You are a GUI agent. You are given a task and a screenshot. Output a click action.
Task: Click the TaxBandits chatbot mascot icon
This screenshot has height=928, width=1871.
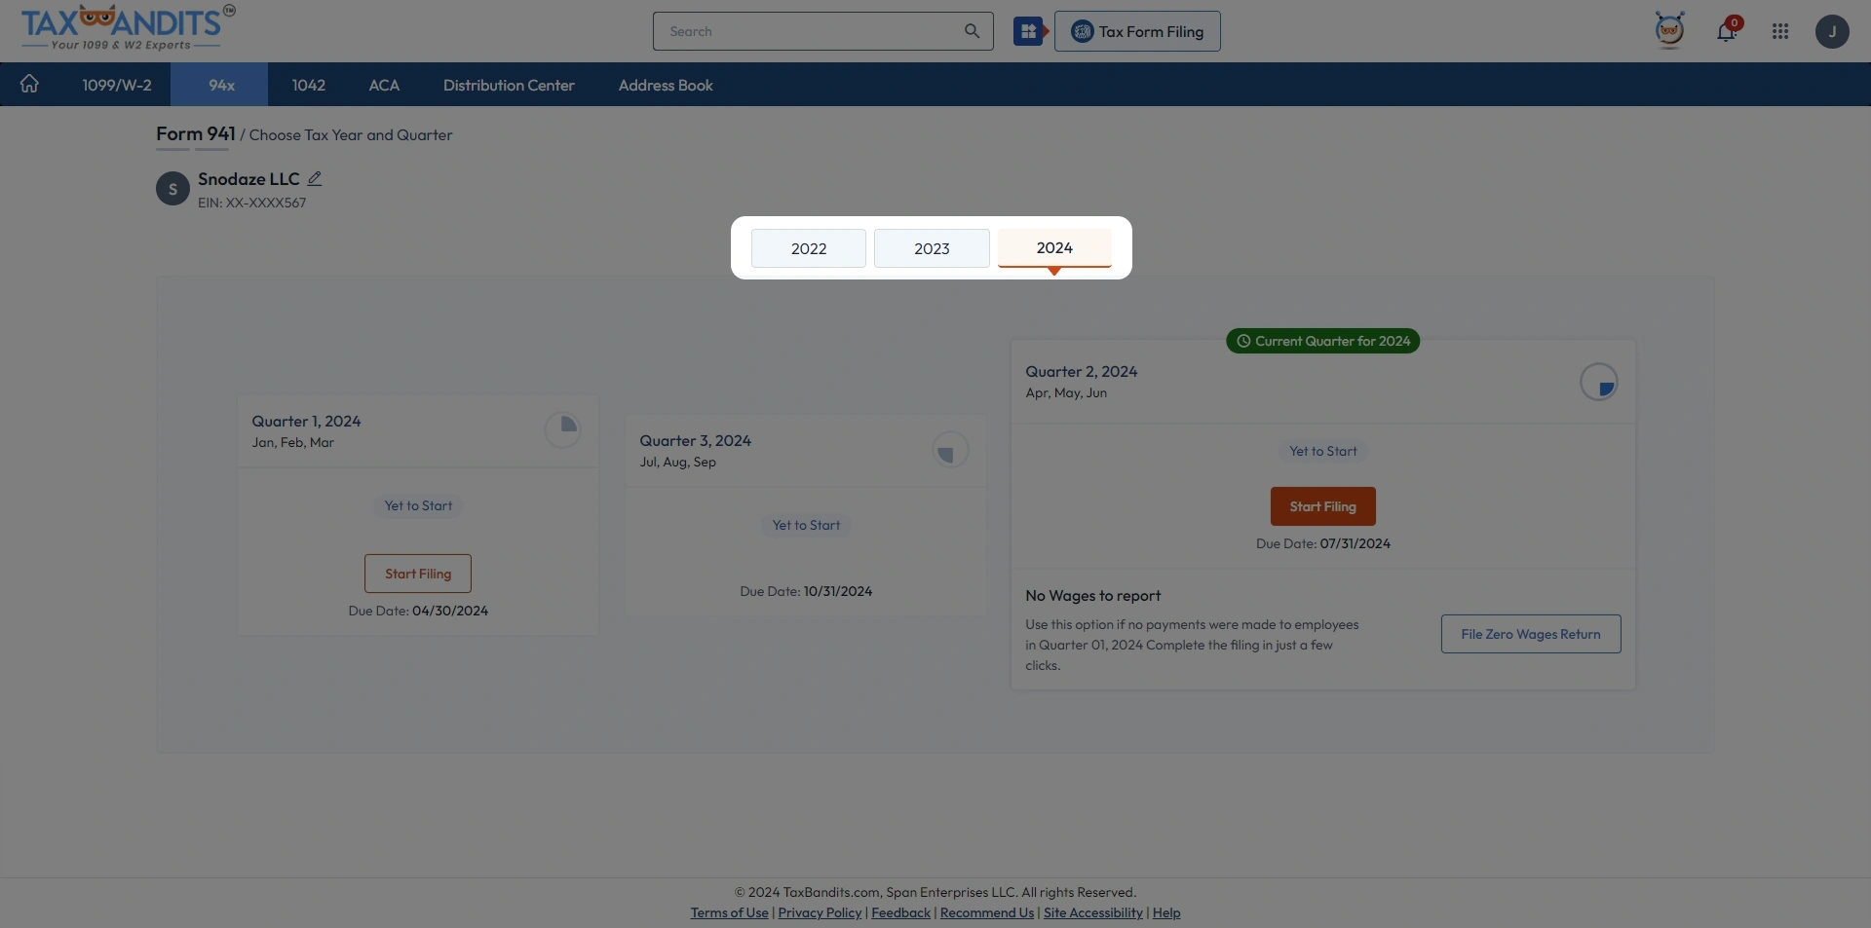(x=1670, y=31)
